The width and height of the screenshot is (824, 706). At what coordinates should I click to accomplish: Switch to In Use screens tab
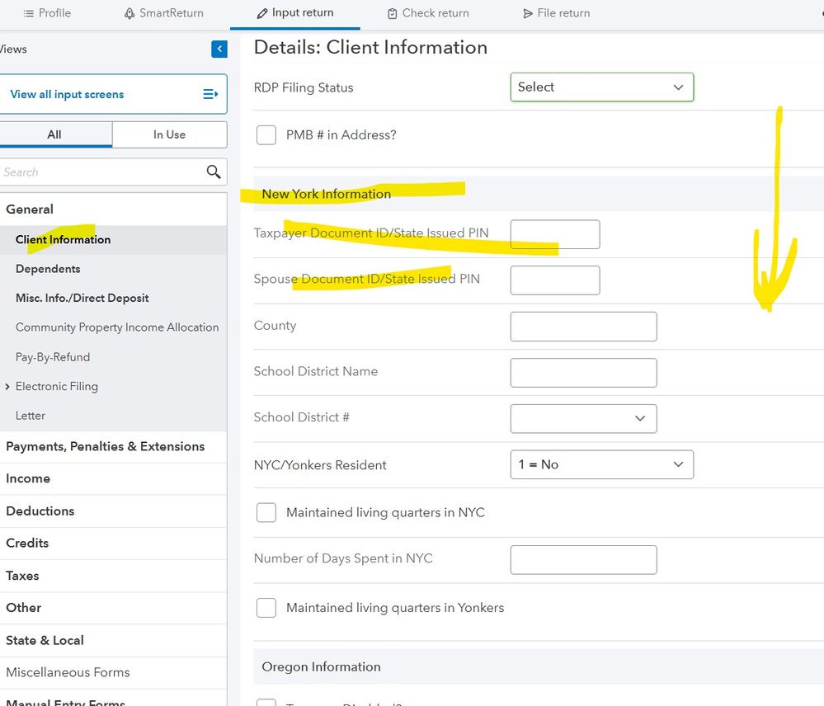(169, 134)
